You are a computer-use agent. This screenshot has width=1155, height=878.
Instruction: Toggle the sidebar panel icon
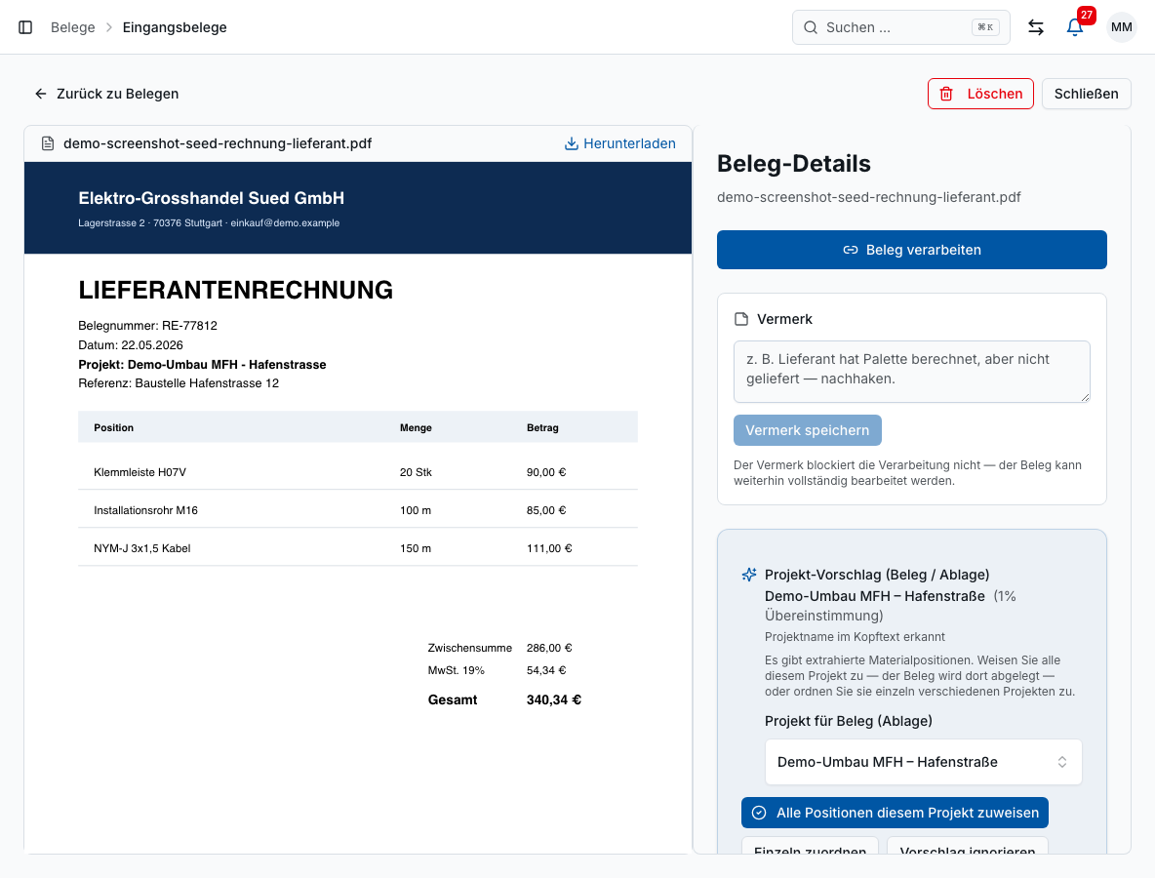point(25,27)
